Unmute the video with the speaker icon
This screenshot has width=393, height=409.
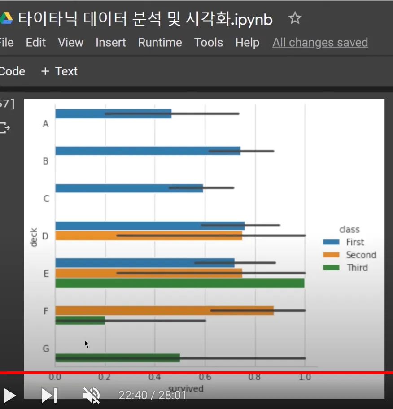(92, 396)
